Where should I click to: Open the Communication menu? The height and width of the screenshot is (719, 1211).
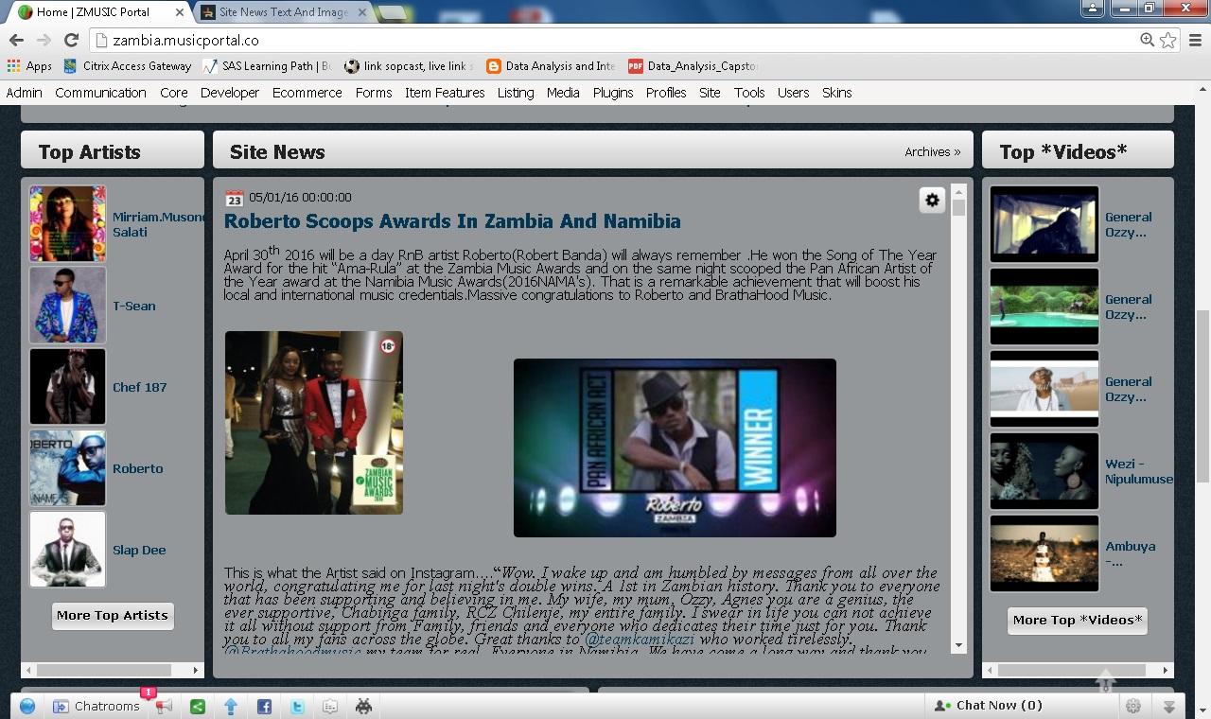point(100,93)
